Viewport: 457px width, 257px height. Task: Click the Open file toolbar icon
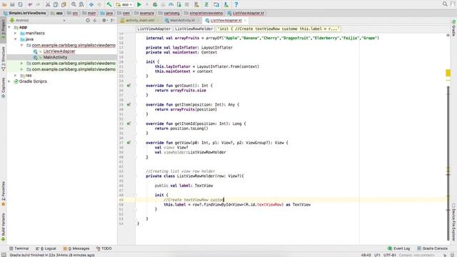pos(4,4)
